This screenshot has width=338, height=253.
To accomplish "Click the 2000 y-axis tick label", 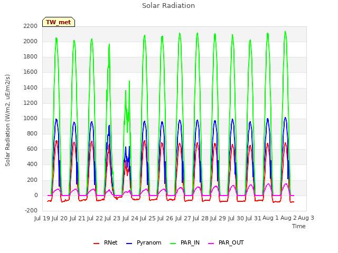I will coord(31,41).
